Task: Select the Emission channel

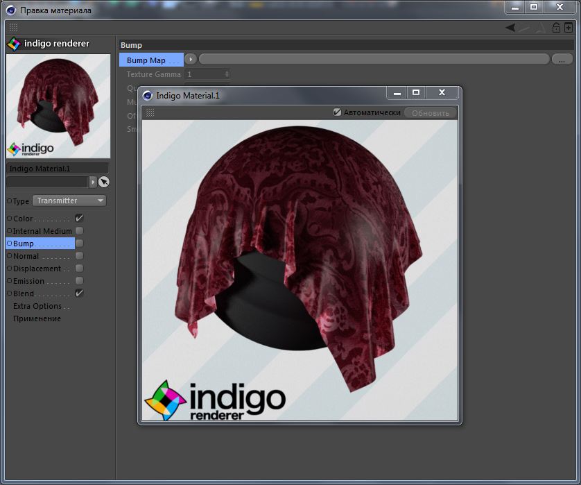Action: (x=28, y=281)
